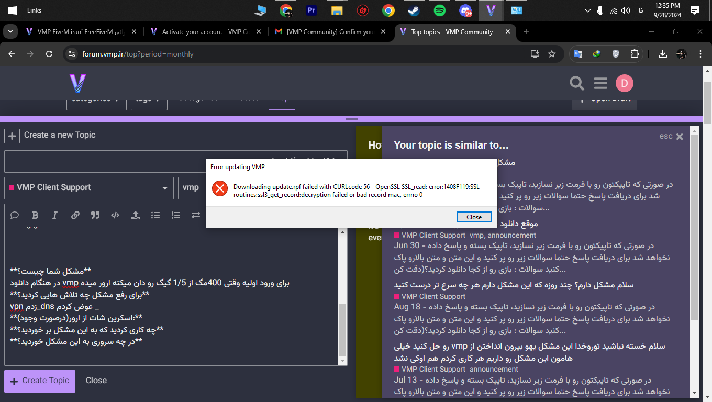Expand the VMP Client Support category dropdown
Viewport: 712px width, 402px height.
[x=89, y=187]
